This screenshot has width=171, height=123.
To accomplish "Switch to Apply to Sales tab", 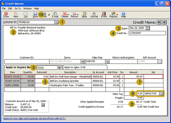I will click(85, 67).
